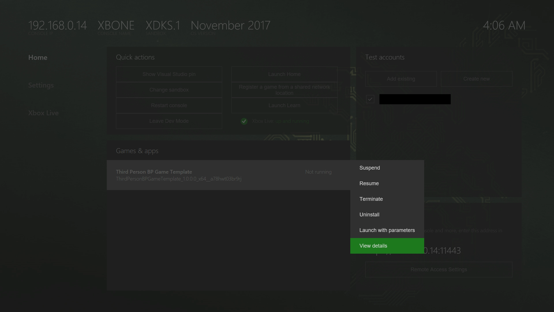
Task: Click the 4:06 AM clock
Action: click(x=504, y=25)
